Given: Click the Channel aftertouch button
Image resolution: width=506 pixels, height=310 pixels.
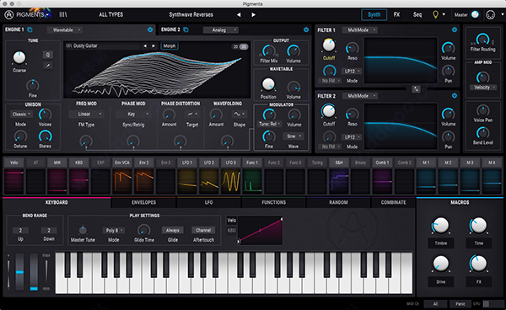Looking at the screenshot, I should point(203,231).
